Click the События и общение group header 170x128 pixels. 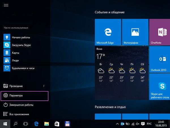click(x=110, y=12)
